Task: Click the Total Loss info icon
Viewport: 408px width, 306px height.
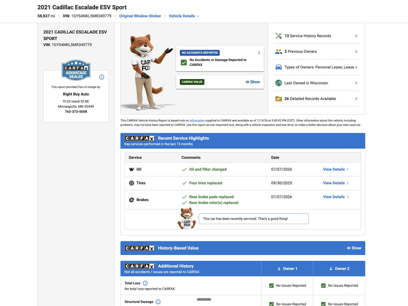Action: click(145, 283)
